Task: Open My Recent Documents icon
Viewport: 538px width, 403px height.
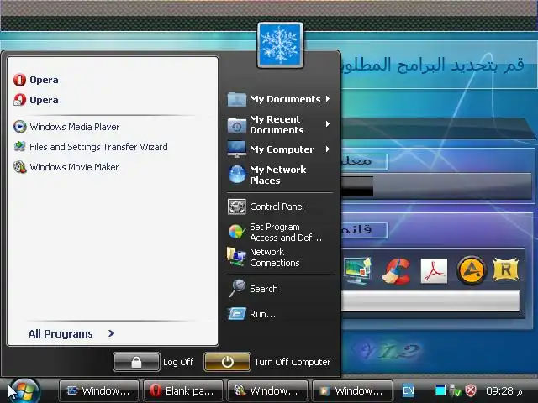Action: 237,125
